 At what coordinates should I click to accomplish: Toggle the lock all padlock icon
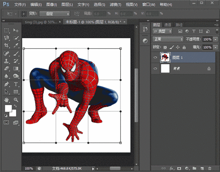coord(184,47)
